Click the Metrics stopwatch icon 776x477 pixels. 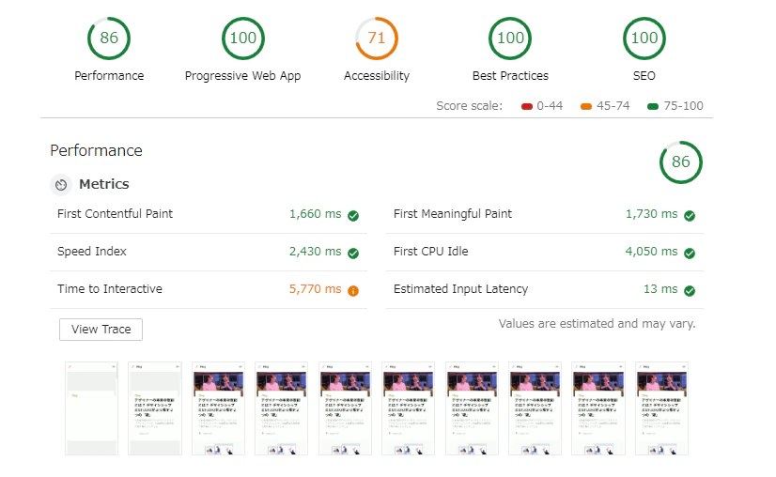61,185
